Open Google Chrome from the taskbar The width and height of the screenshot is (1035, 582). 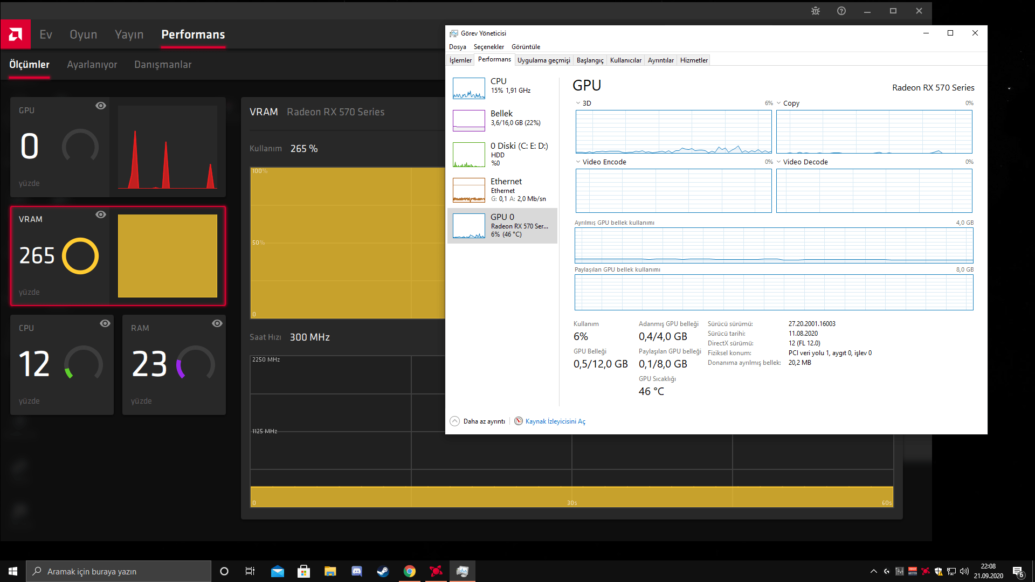tap(410, 571)
